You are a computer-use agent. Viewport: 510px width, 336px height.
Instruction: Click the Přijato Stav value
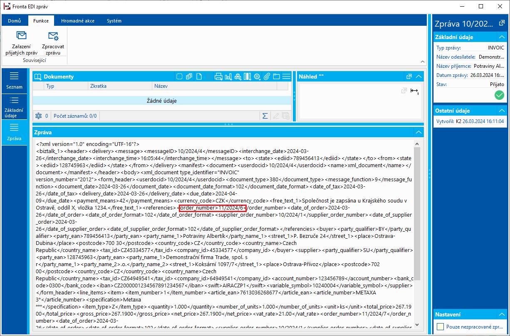tap(497, 84)
